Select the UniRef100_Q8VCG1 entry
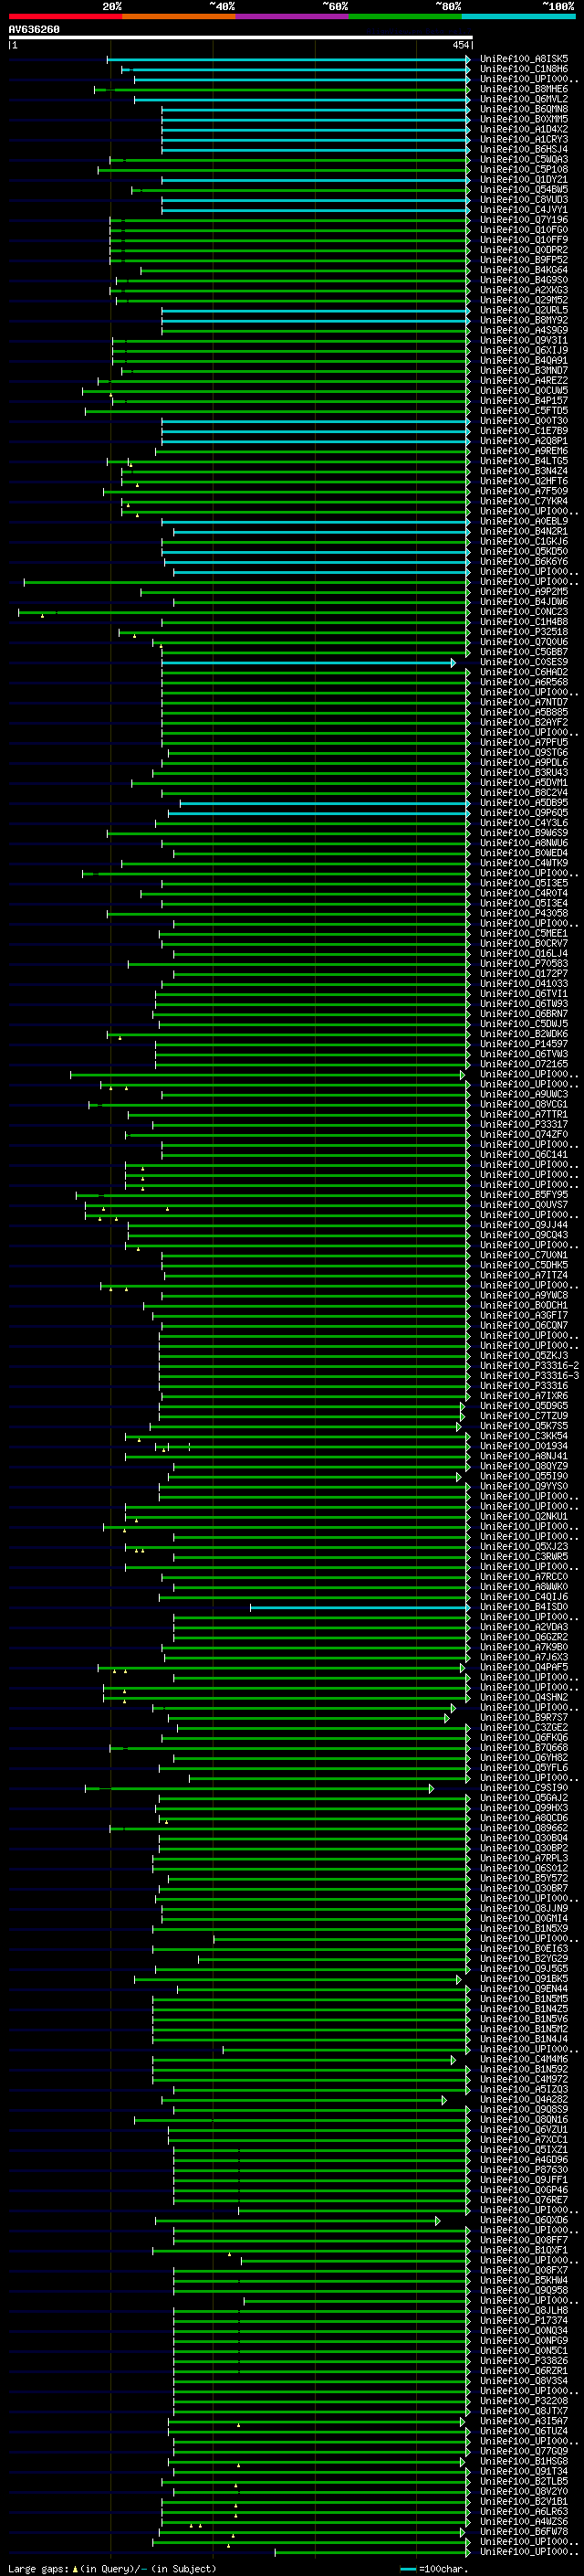The width and height of the screenshot is (584, 2576). (524, 1104)
